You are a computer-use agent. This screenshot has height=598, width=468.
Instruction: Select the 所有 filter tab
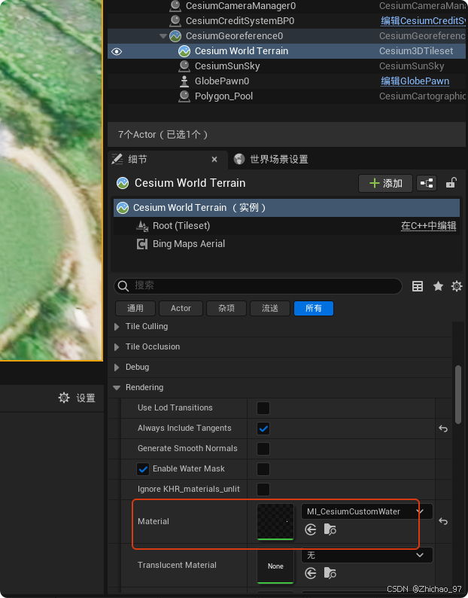click(x=314, y=309)
